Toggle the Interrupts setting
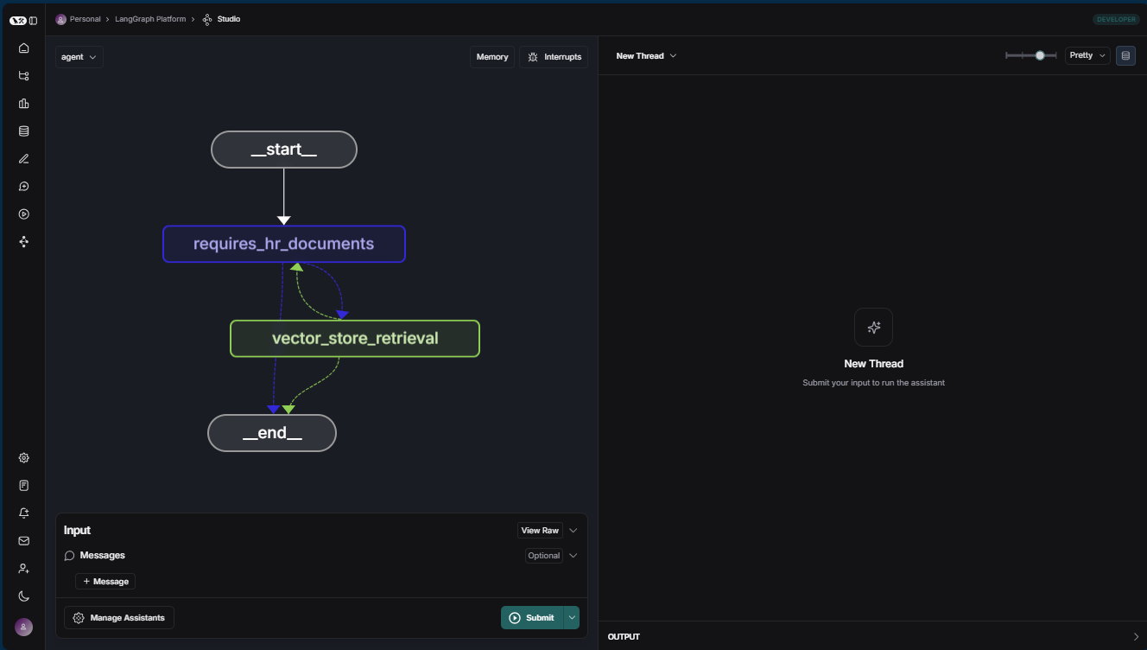The height and width of the screenshot is (650, 1147). pyautogui.click(x=553, y=56)
